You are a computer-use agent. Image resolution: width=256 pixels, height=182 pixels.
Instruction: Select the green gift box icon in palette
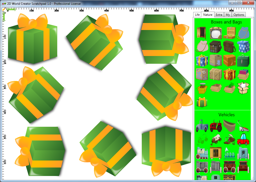point(202,102)
